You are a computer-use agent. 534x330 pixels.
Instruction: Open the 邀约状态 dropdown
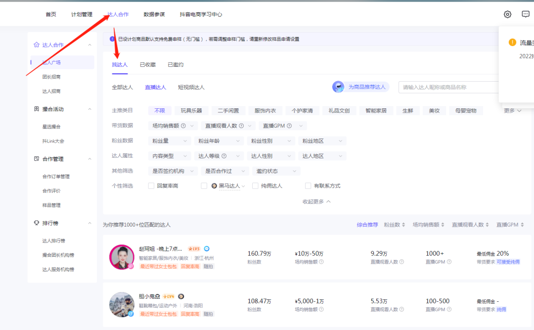point(276,171)
